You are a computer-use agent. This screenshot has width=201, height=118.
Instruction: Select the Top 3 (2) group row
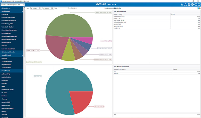157,73
